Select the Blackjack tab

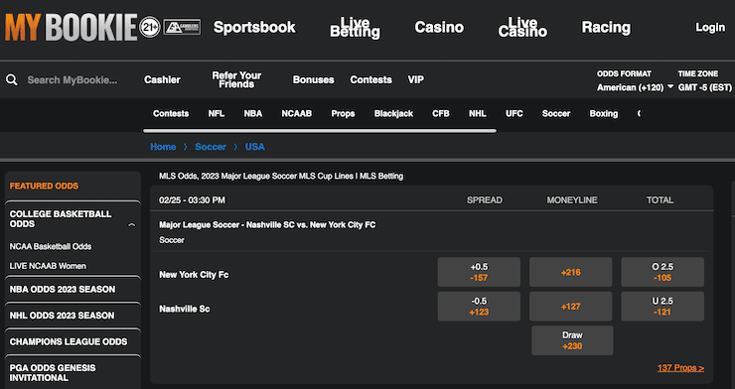click(393, 114)
